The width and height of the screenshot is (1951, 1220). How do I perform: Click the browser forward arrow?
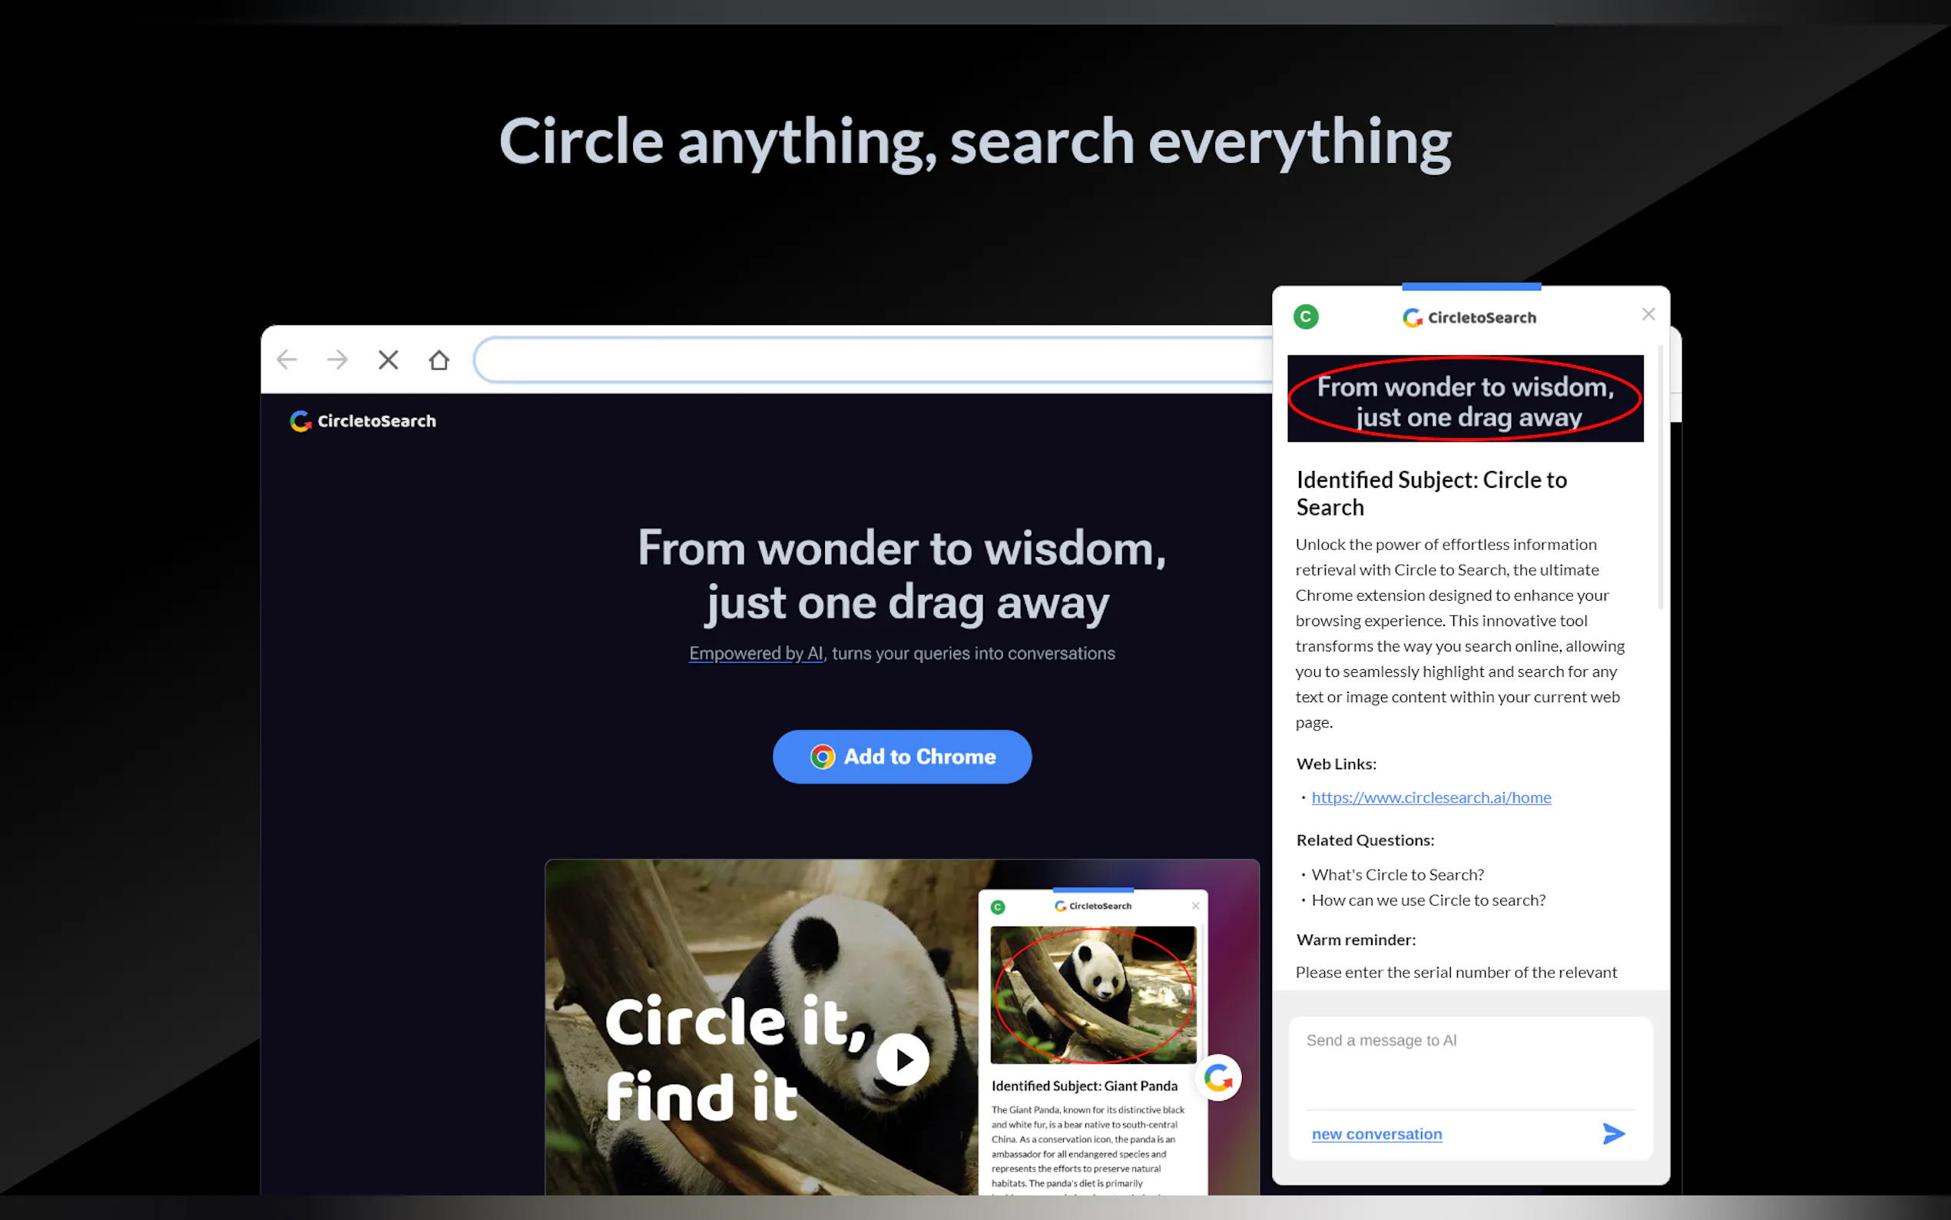click(x=337, y=360)
